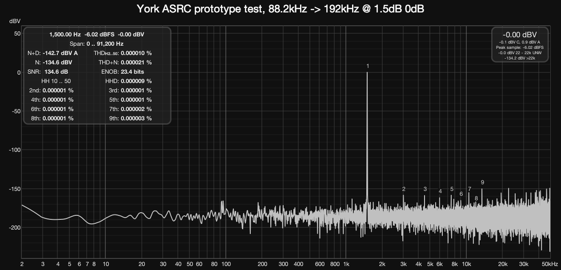Click the 2k frequency axis label
The image size is (561, 270).
pyautogui.click(x=382, y=264)
